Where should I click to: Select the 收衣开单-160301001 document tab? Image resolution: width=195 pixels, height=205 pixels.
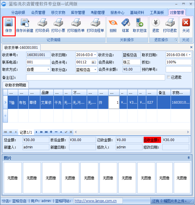[x=21, y=48]
